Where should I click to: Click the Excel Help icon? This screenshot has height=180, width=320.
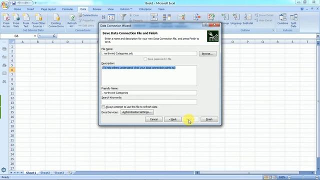pos(302,9)
